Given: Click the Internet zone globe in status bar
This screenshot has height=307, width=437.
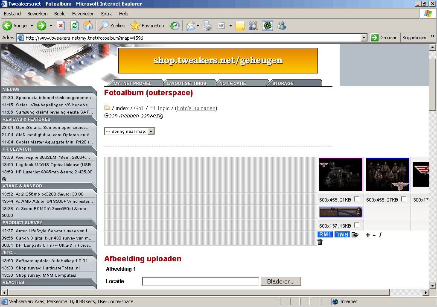Looking at the screenshot, I should [335, 301].
